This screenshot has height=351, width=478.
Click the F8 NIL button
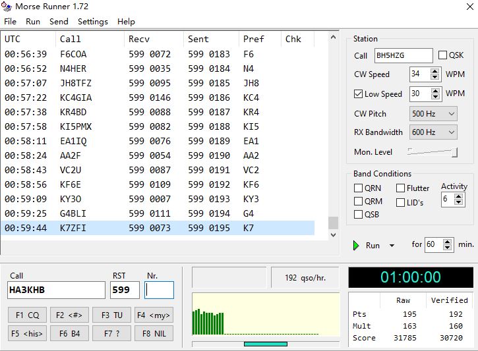point(154,334)
